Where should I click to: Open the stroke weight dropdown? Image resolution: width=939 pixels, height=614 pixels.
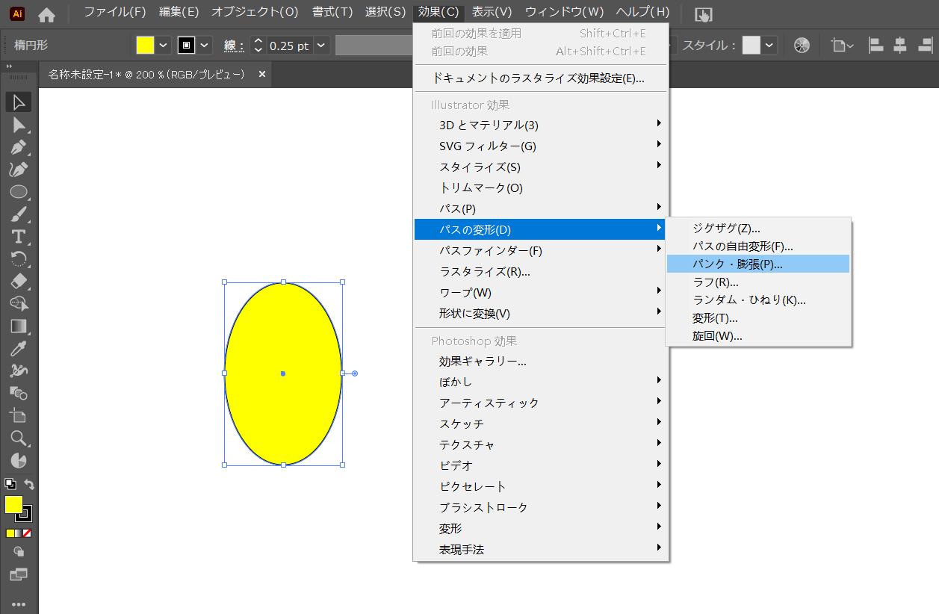[321, 46]
